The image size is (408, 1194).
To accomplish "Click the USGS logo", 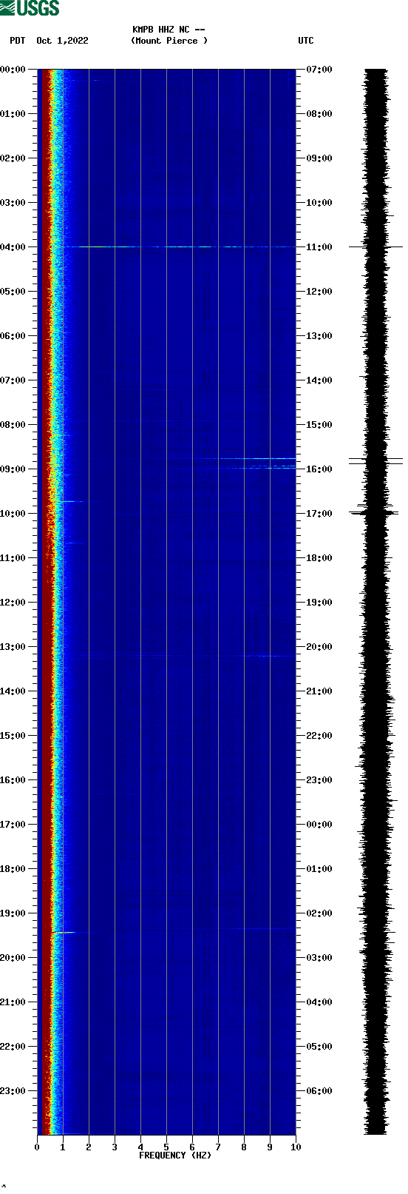I will pos(30,8).
